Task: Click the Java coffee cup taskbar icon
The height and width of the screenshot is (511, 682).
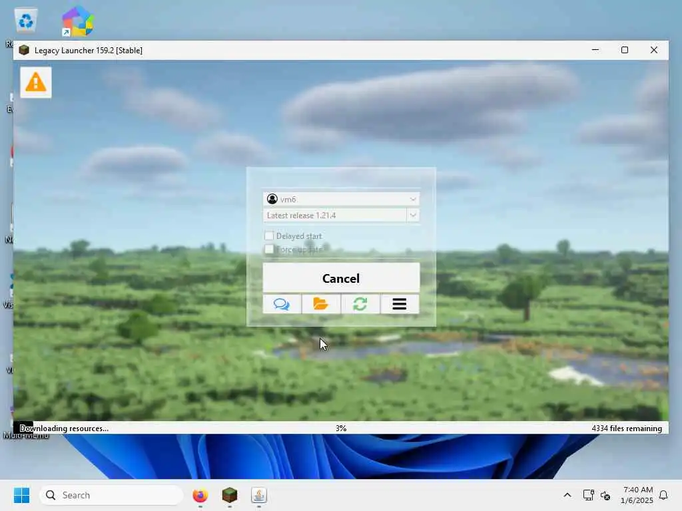Action: tap(259, 495)
